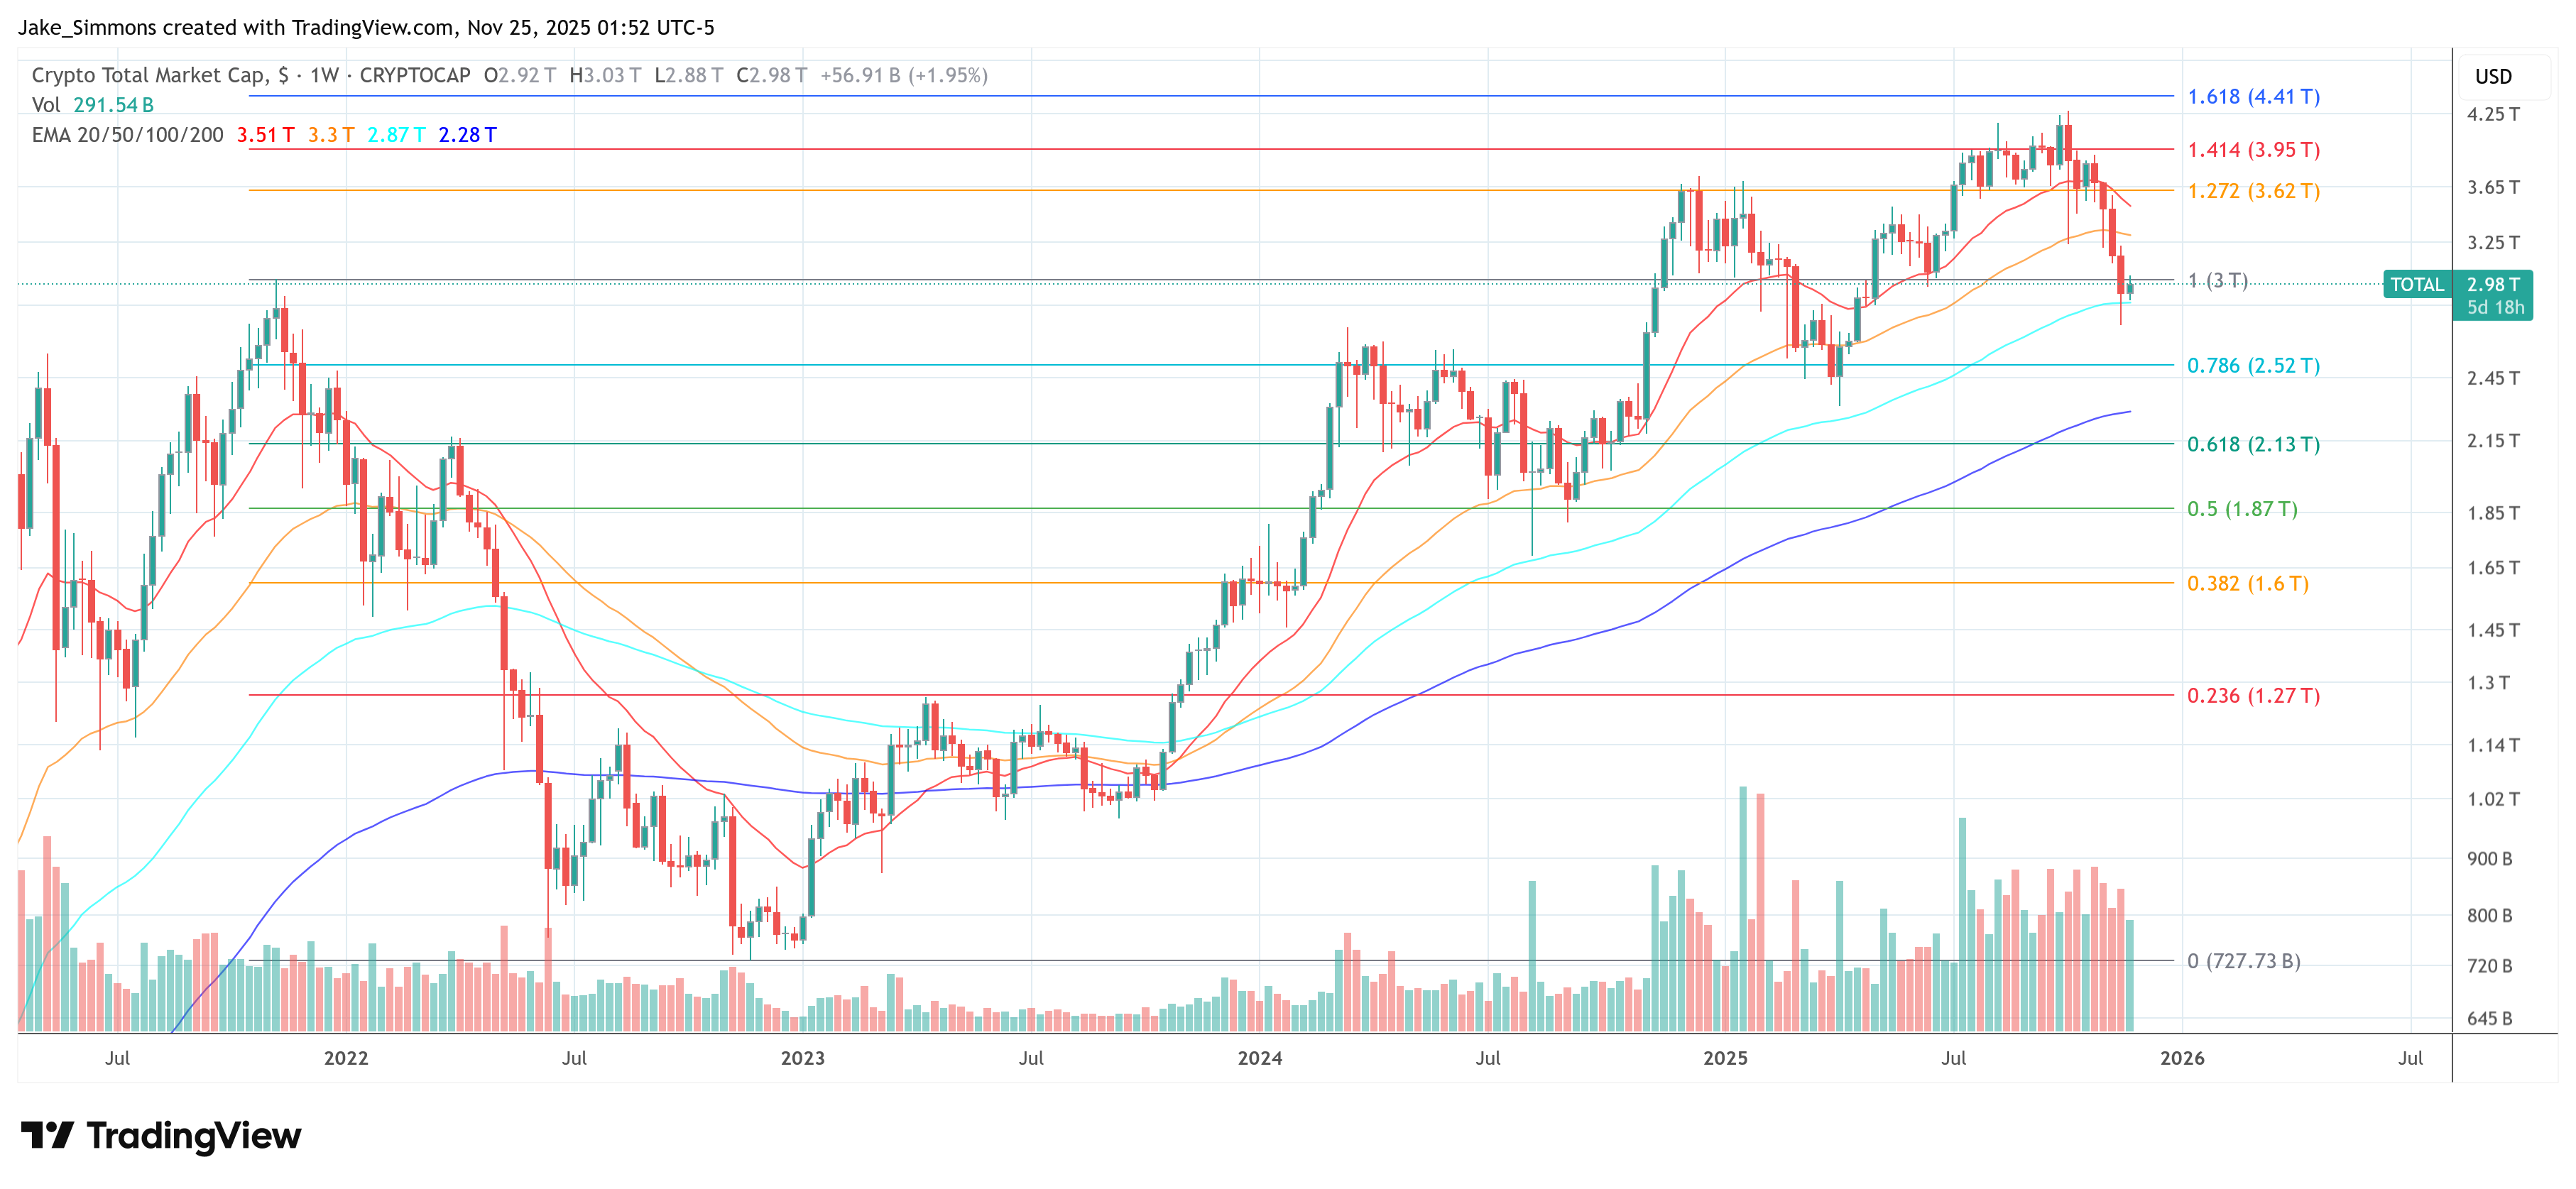Screen dimensions: 2576x1189
Task: Click the red EMA 3.51 T value
Action: pyautogui.click(x=265, y=135)
